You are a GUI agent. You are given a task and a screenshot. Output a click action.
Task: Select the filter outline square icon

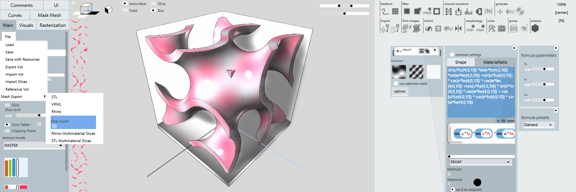(436, 11)
